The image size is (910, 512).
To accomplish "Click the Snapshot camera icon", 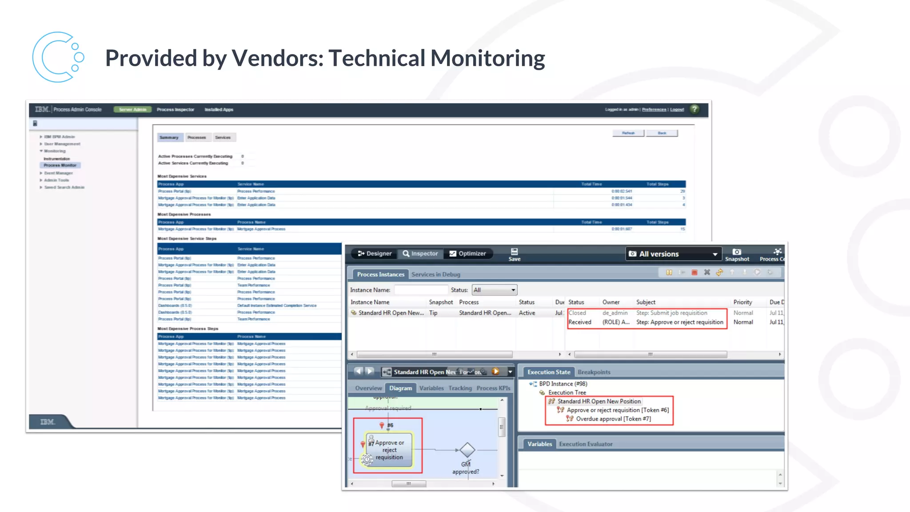I will pyautogui.click(x=737, y=252).
